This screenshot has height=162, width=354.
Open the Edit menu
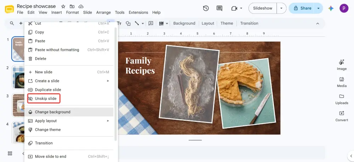coord(31,12)
